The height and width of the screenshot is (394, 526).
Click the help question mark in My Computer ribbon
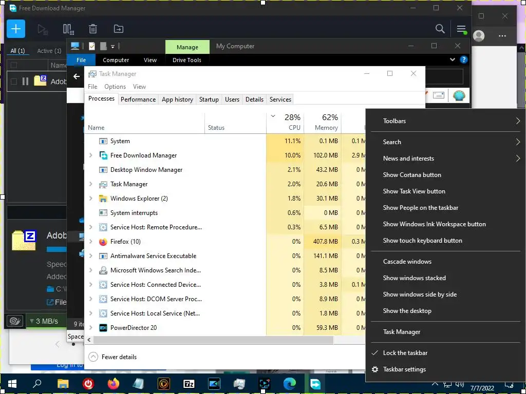pos(464,60)
